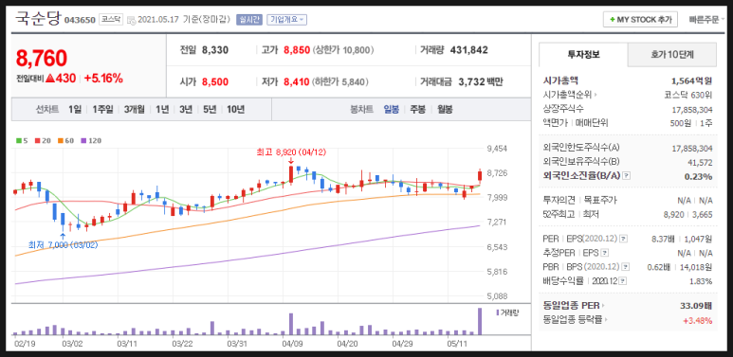
Task: Open the 기업개요 dropdown
Action: click(x=286, y=20)
